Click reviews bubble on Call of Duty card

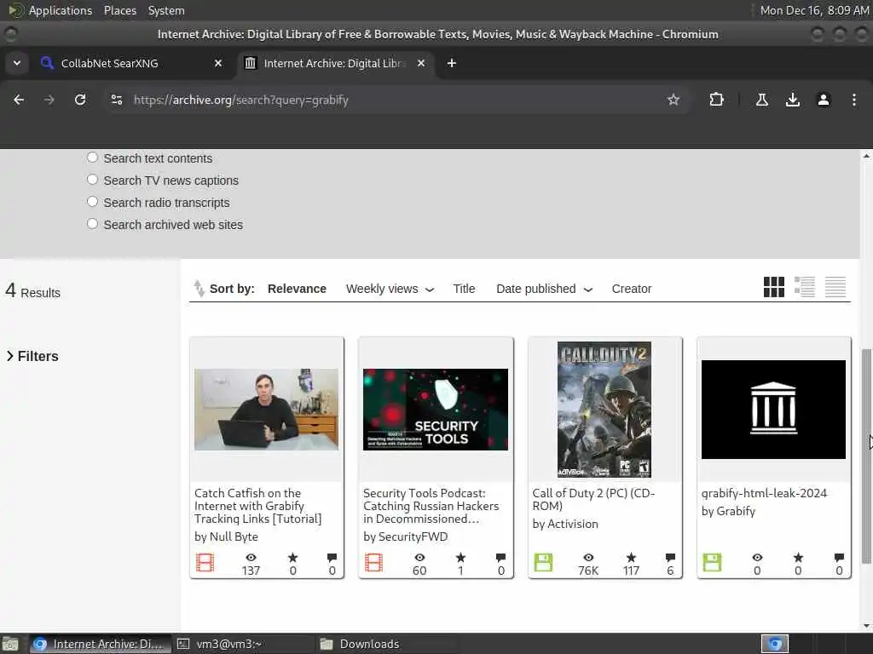click(x=670, y=557)
